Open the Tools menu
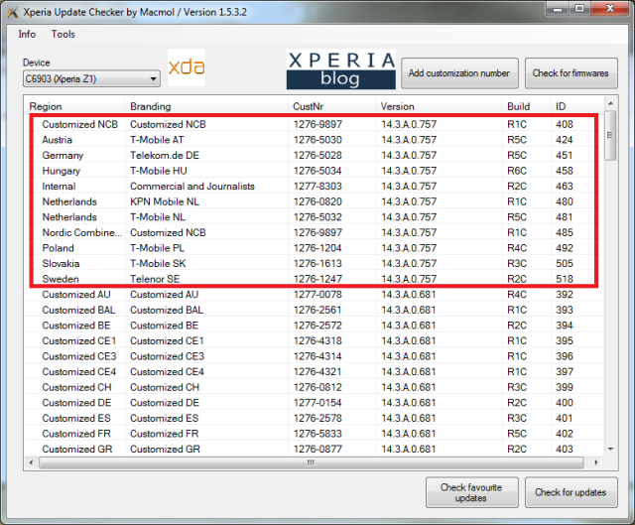 pyautogui.click(x=63, y=34)
